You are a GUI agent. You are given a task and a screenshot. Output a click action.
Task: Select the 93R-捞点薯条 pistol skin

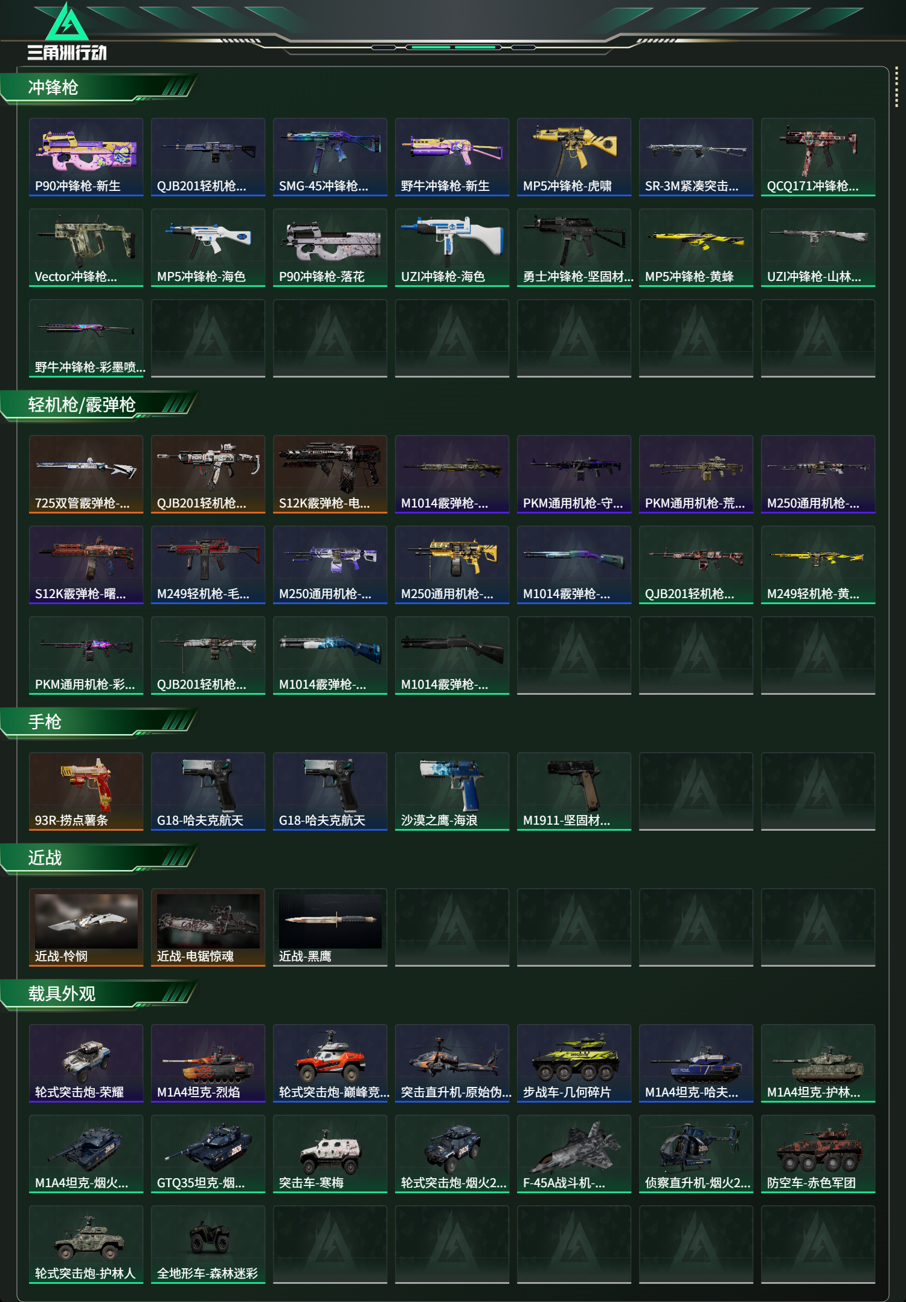click(86, 791)
